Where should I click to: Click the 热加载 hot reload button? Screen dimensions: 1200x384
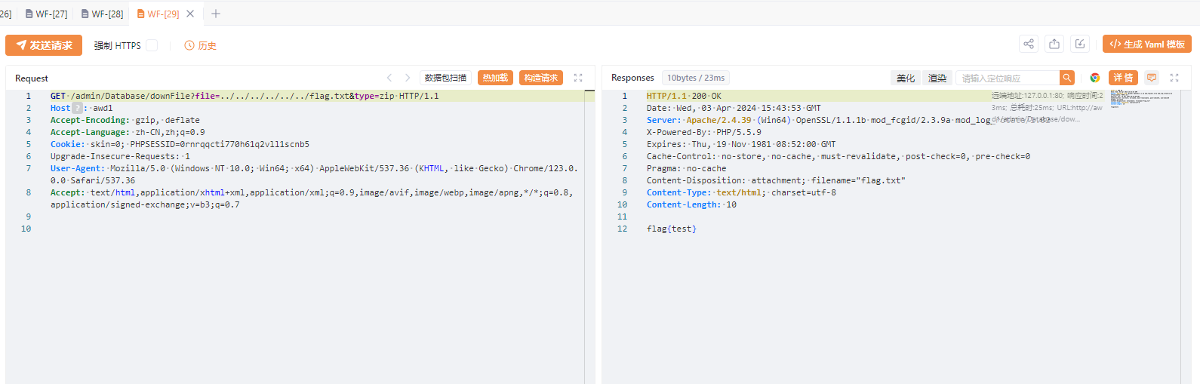(495, 78)
